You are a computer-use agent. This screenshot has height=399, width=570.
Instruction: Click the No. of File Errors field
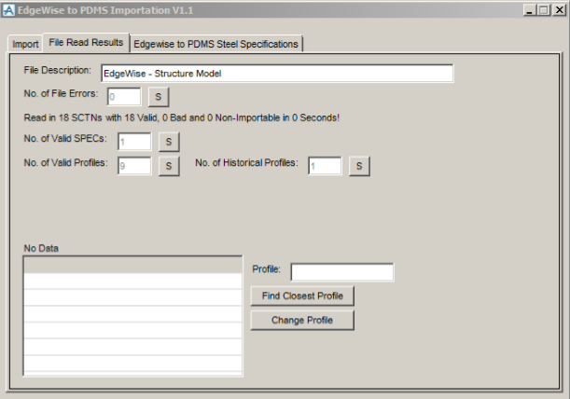[124, 97]
